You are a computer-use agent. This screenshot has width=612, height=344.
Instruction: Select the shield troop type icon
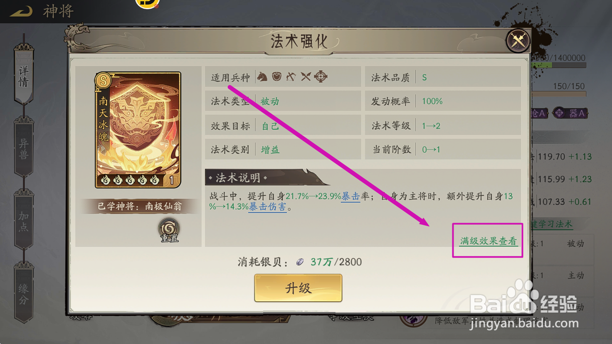276,76
